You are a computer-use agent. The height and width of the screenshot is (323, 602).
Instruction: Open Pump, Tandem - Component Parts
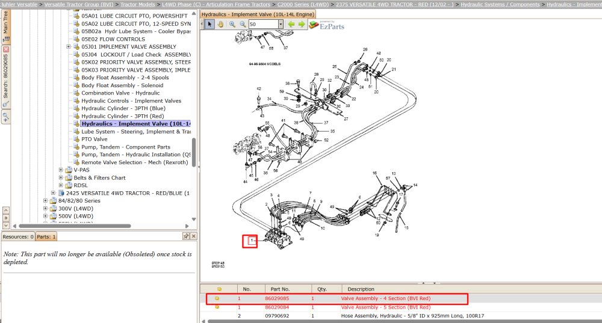(126, 147)
